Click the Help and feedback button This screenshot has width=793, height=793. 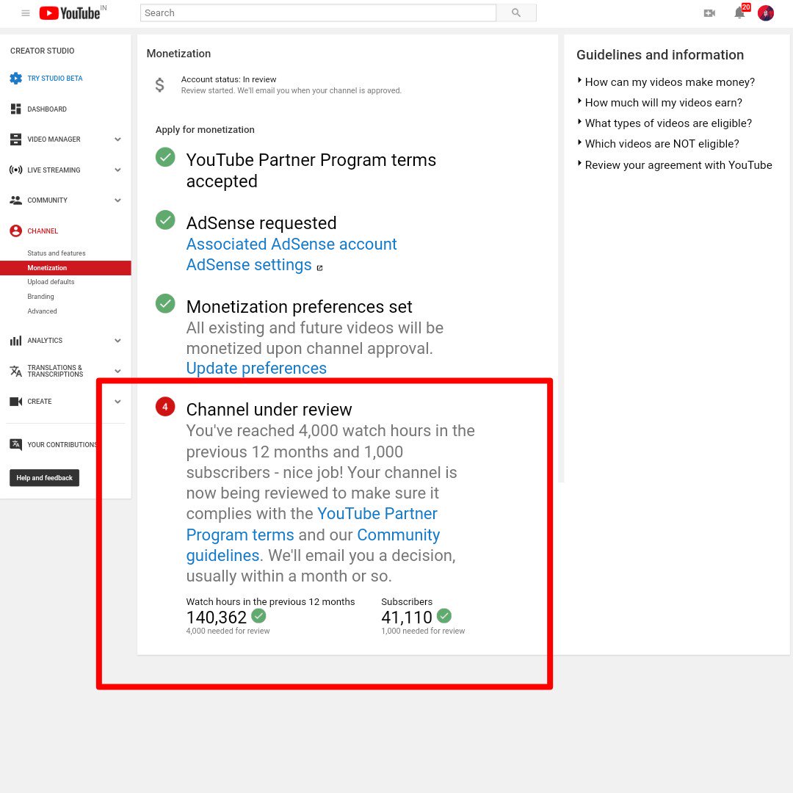[x=45, y=478]
